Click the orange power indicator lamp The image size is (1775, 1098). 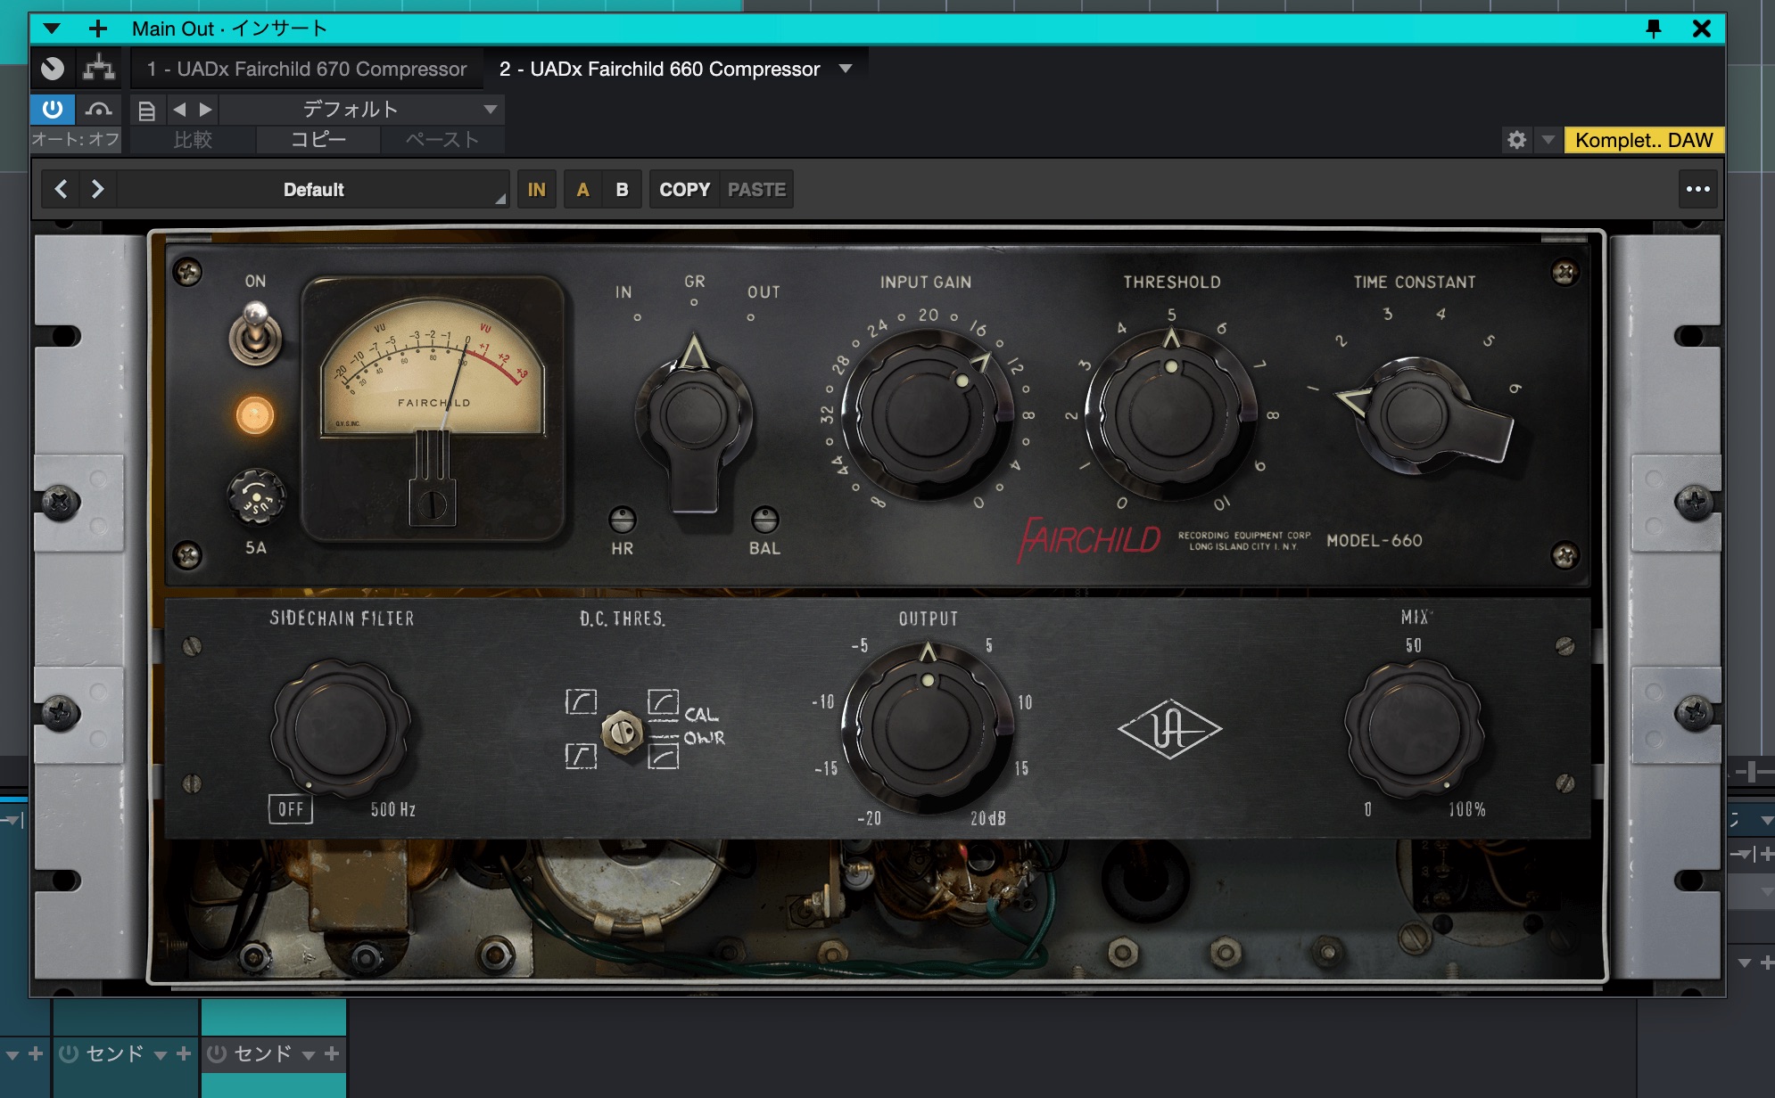tap(254, 415)
